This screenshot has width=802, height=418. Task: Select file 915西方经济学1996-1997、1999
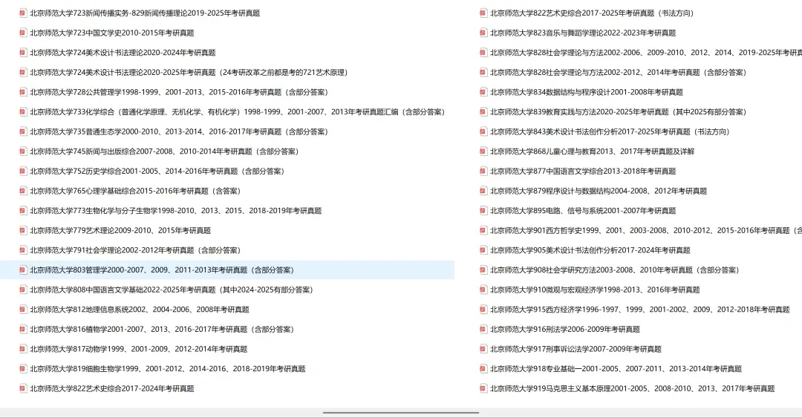640,310
